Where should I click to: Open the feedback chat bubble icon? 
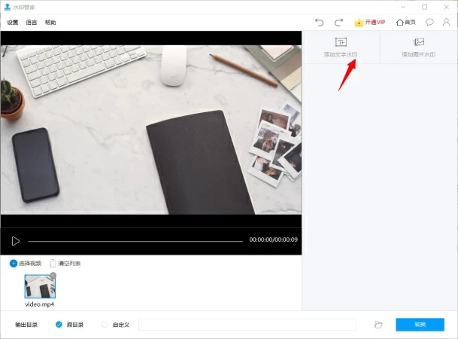point(429,23)
